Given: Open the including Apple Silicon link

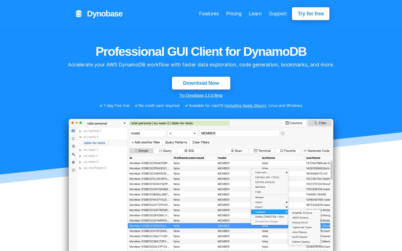Looking at the screenshot, I should coord(245,106).
